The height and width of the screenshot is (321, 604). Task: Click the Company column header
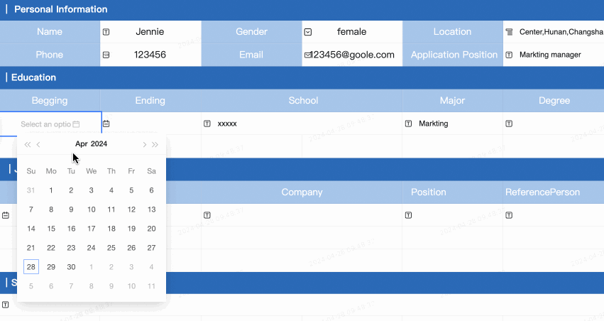(302, 192)
